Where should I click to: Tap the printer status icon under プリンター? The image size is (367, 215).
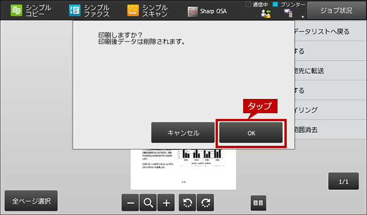(x=288, y=13)
